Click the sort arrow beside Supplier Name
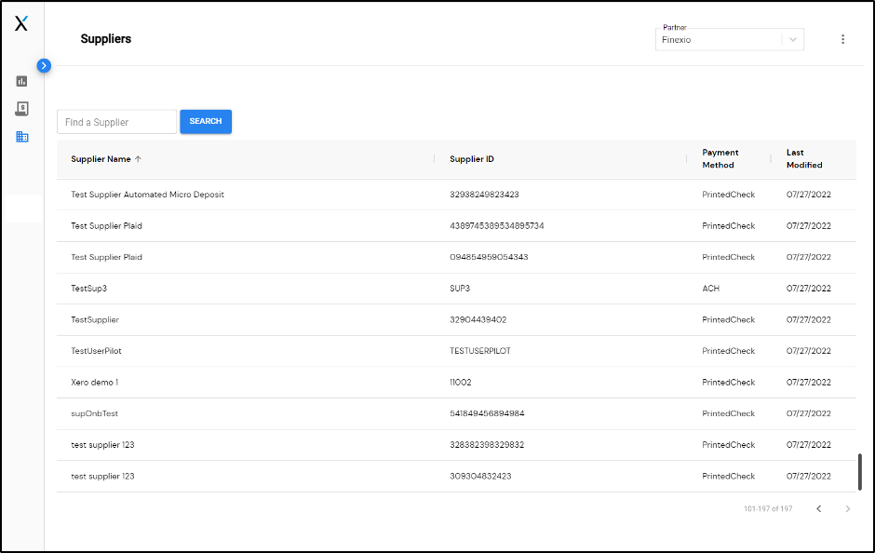Screen dimensions: 875x553 pyautogui.click(x=138, y=158)
